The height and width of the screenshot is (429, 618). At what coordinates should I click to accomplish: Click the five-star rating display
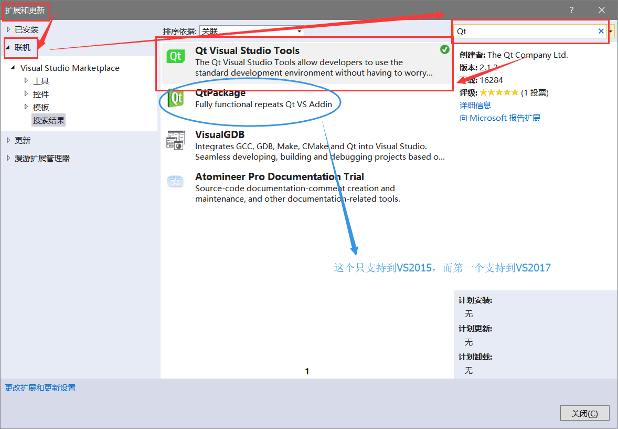[x=499, y=93]
